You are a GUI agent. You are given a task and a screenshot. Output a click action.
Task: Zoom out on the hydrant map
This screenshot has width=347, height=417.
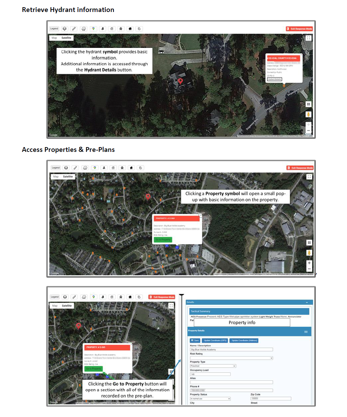point(308,131)
